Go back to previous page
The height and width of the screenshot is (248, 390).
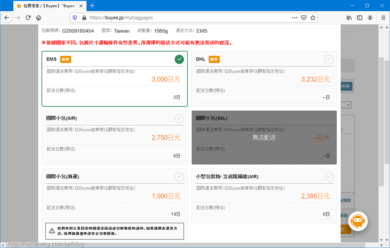7,17
